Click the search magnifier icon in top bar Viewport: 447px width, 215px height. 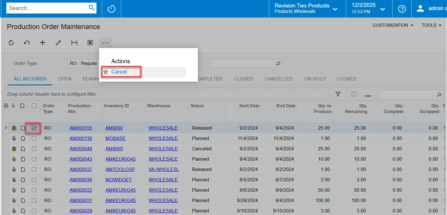point(92,8)
